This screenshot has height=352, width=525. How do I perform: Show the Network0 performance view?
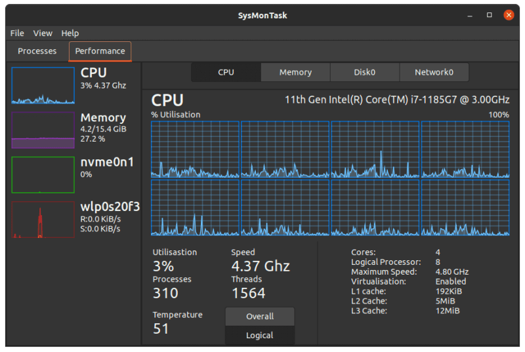[x=434, y=73]
